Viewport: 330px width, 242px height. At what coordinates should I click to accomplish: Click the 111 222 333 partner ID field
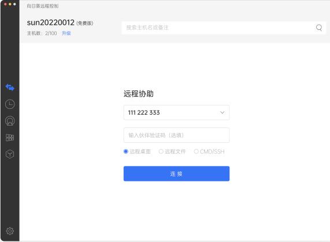(176, 112)
